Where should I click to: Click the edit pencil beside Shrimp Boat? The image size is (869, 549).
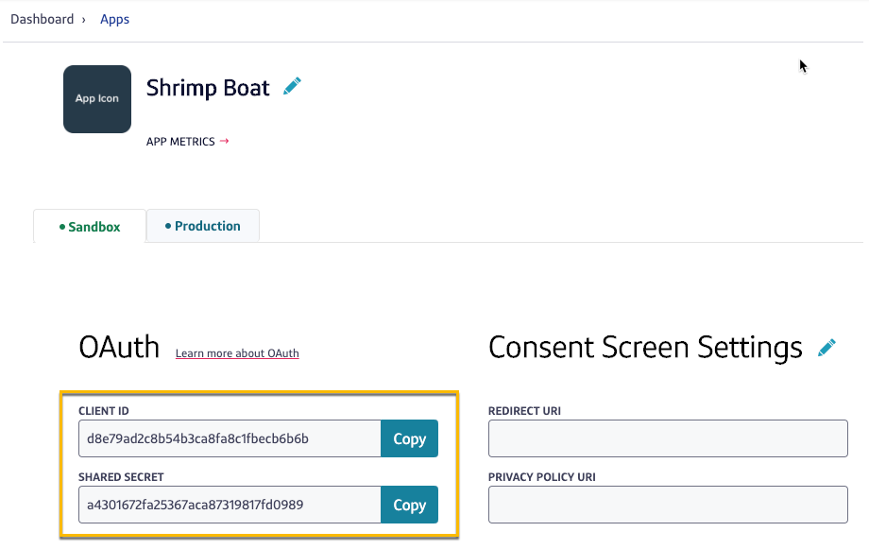click(x=293, y=87)
